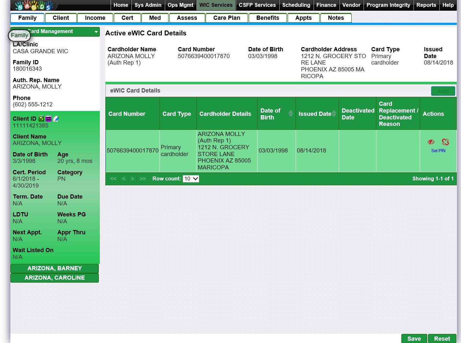Toggle the red crossed-eye icon in Actions
Viewport: 461px width, 343px height.
(431, 142)
